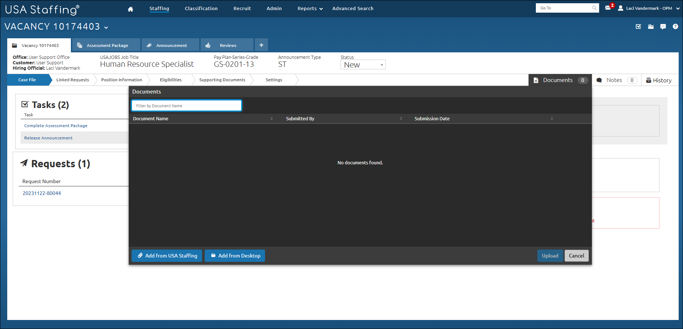Click Add from Desktop button
Viewport: 683px width, 329px height.
tap(235, 256)
